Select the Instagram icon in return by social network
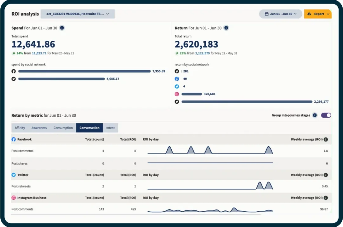Viewport: 343px width, 227px height. click(x=177, y=94)
